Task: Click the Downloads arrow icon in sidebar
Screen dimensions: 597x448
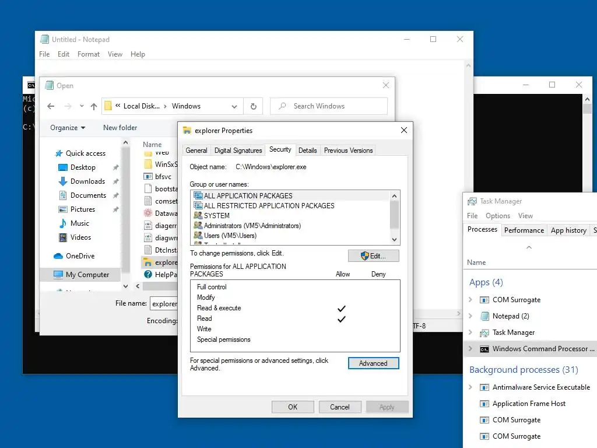Action: click(x=63, y=181)
